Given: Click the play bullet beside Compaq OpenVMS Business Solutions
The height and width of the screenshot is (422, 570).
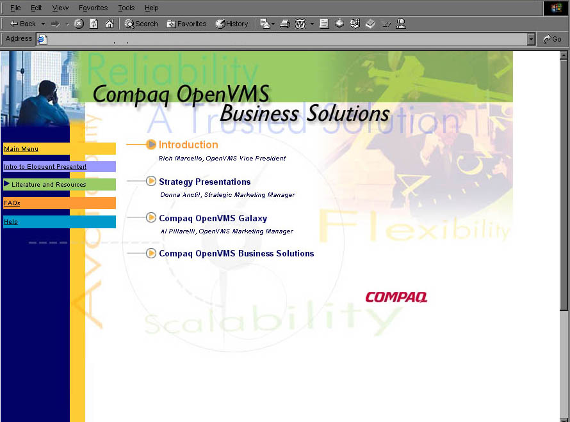Looking at the screenshot, I should pos(151,253).
